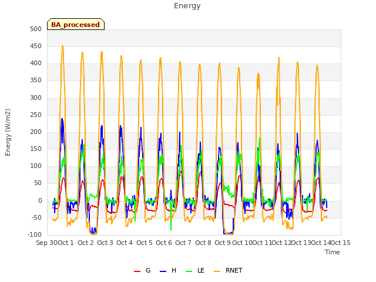
Task: Click the Energy chart title
Action: [187, 6]
